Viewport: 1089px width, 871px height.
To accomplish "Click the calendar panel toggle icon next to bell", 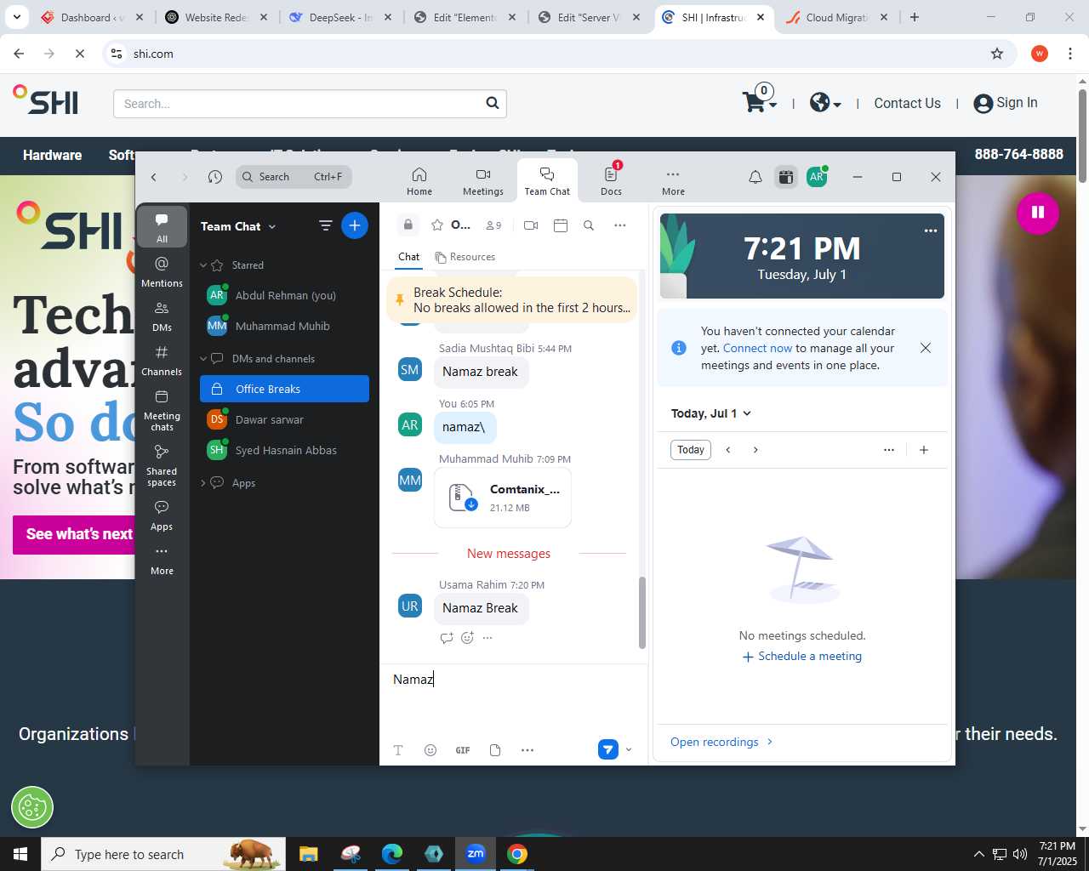I will [x=786, y=177].
